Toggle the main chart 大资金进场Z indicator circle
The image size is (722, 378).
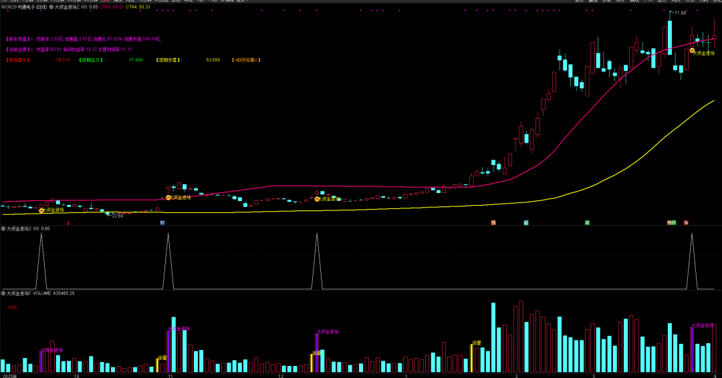[51, 7]
